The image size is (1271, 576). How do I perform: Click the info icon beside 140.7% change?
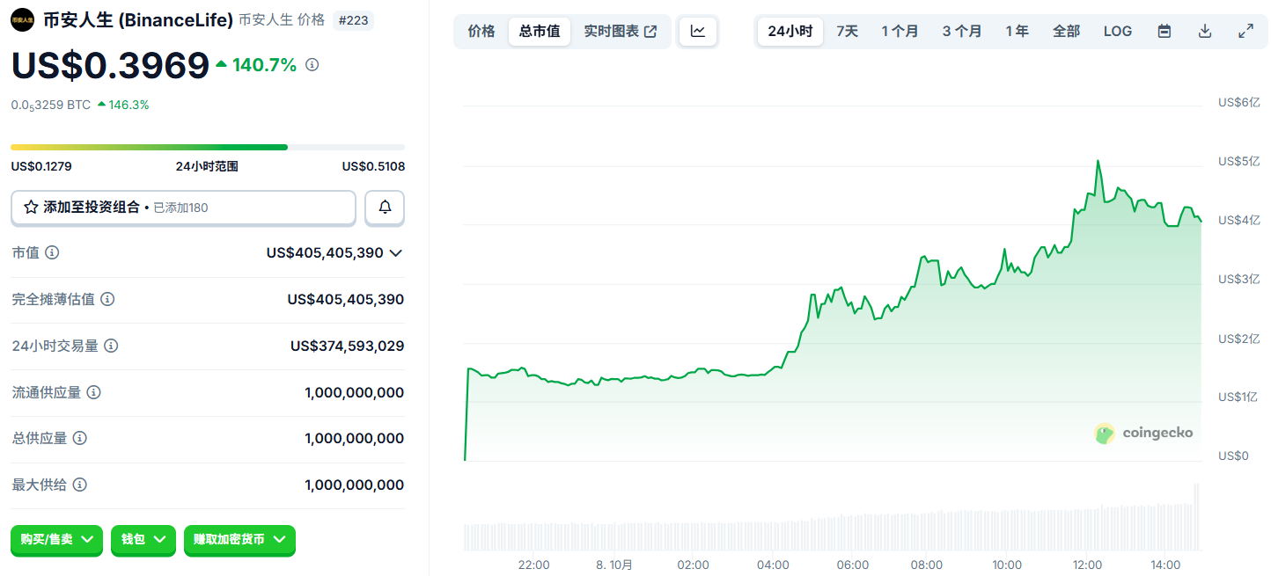pyautogui.click(x=312, y=64)
